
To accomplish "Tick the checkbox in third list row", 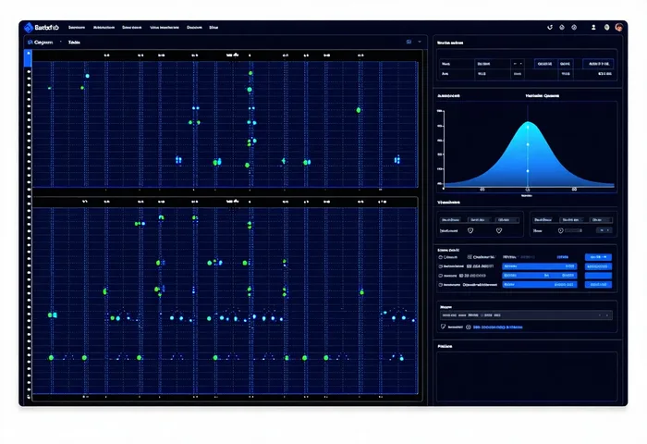I will click(x=441, y=276).
